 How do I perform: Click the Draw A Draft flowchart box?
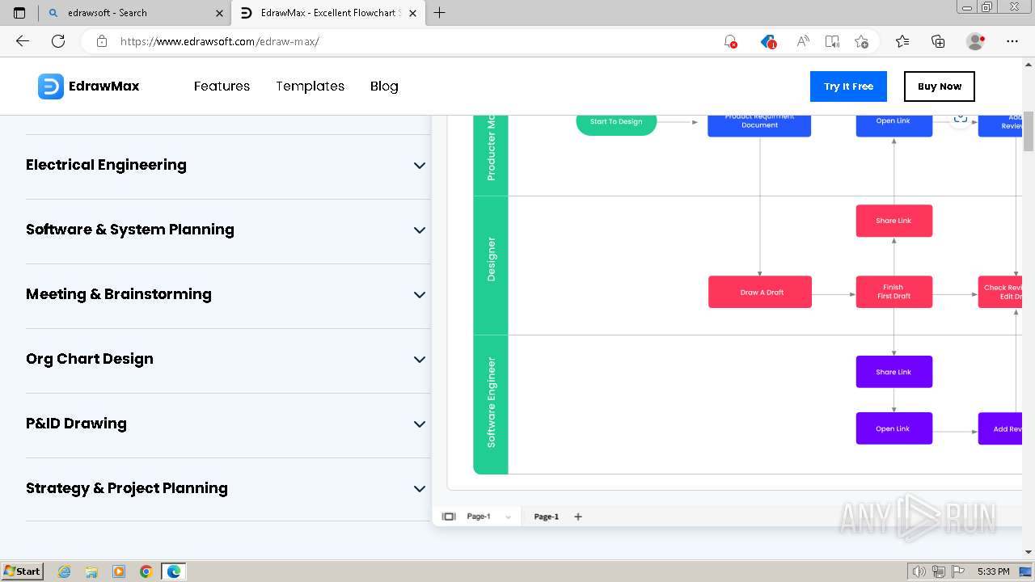760,292
